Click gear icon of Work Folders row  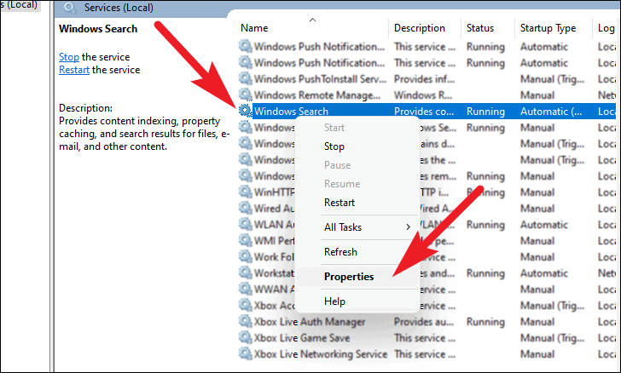pos(245,256)
